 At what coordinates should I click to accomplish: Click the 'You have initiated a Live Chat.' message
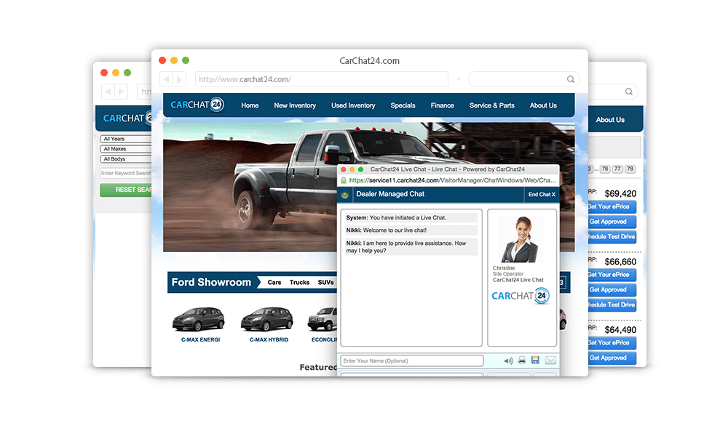408,218
